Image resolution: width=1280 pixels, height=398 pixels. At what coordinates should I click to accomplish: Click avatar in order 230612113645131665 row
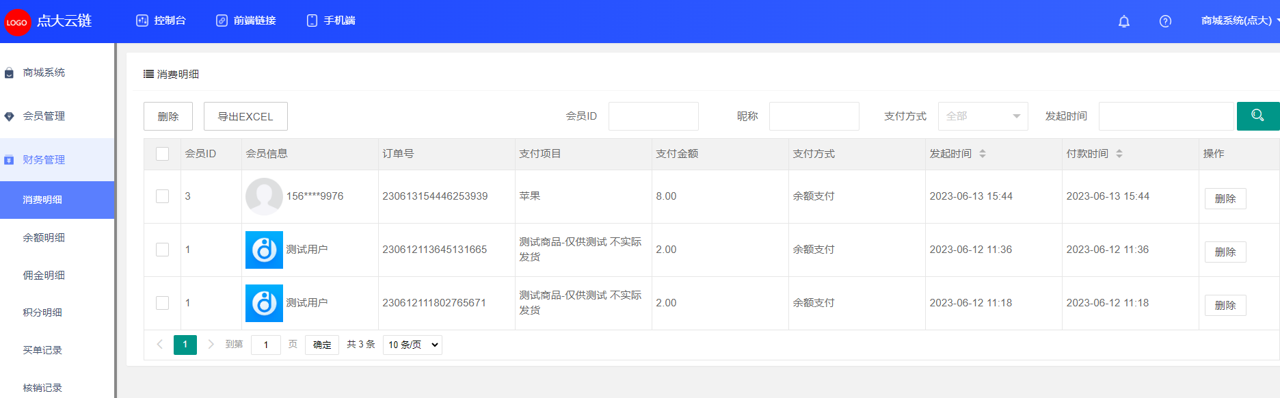point(264,250)
